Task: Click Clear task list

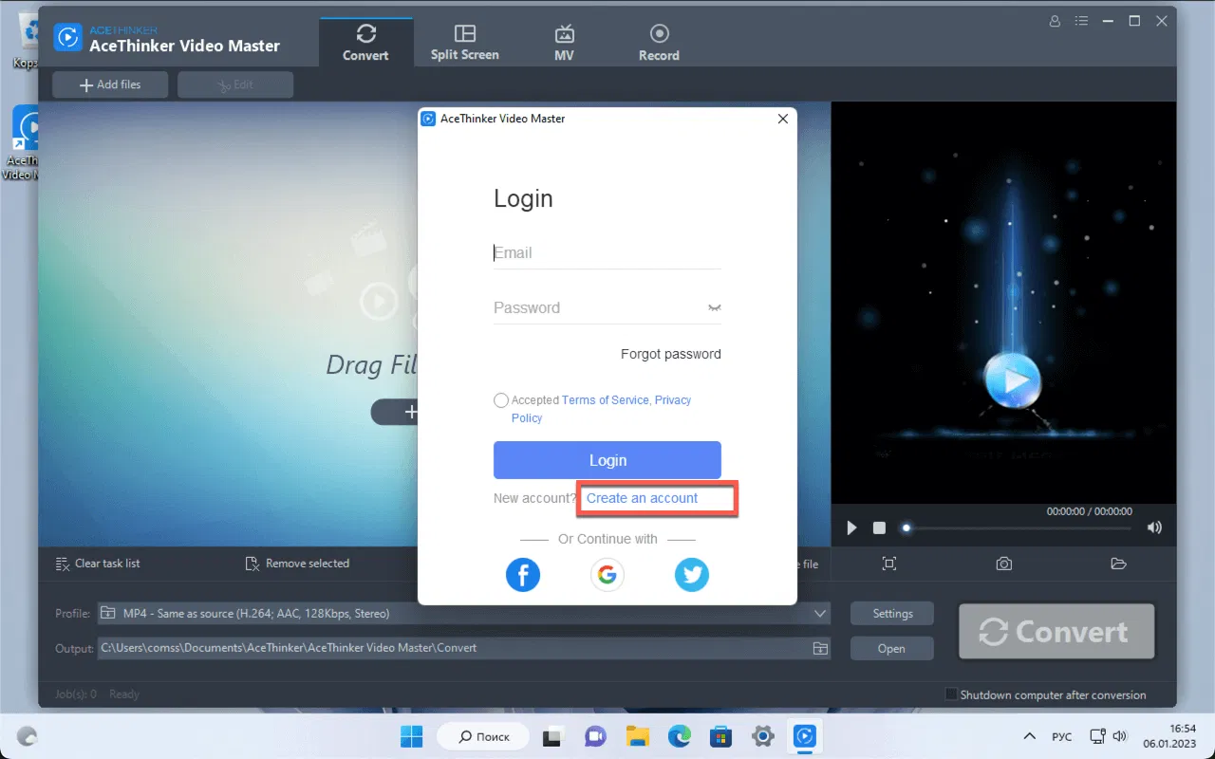Action: (x=98, y=564)
